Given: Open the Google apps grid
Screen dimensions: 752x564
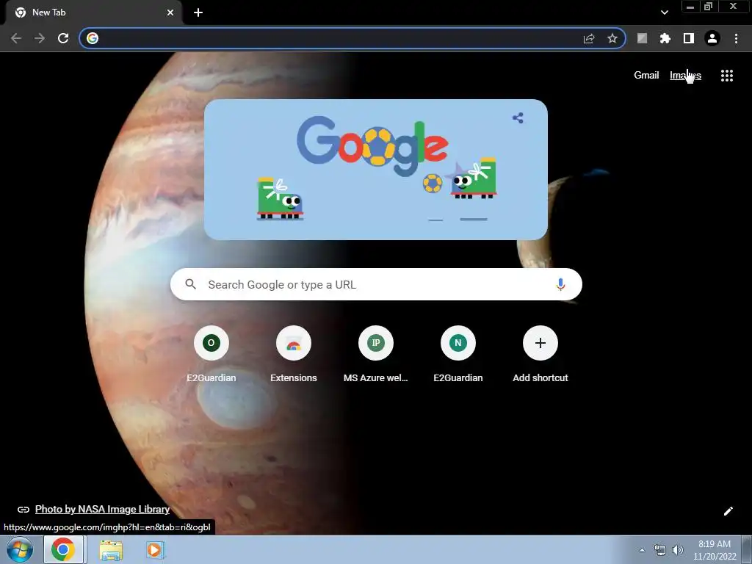Looking at the screenshot, I should tap(726, 76).
